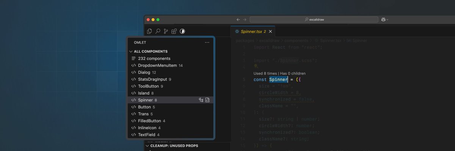Open the OMLET panel more actions menu

[x=207, y=43]
